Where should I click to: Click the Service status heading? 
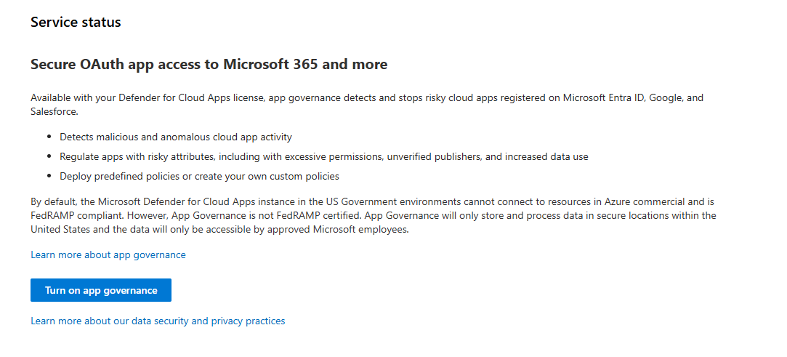76,23
